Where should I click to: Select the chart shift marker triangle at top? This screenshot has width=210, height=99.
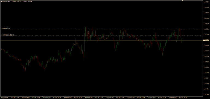click(x=182, y=1)
